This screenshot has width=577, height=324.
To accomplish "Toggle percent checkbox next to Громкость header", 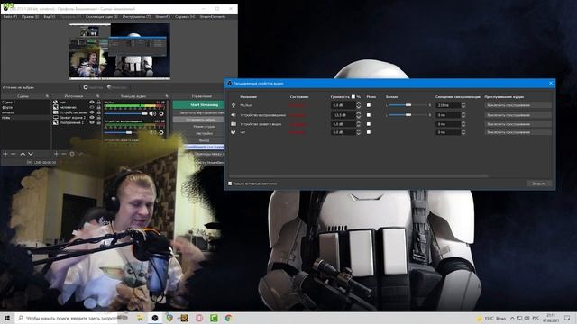I will point(353,97).
